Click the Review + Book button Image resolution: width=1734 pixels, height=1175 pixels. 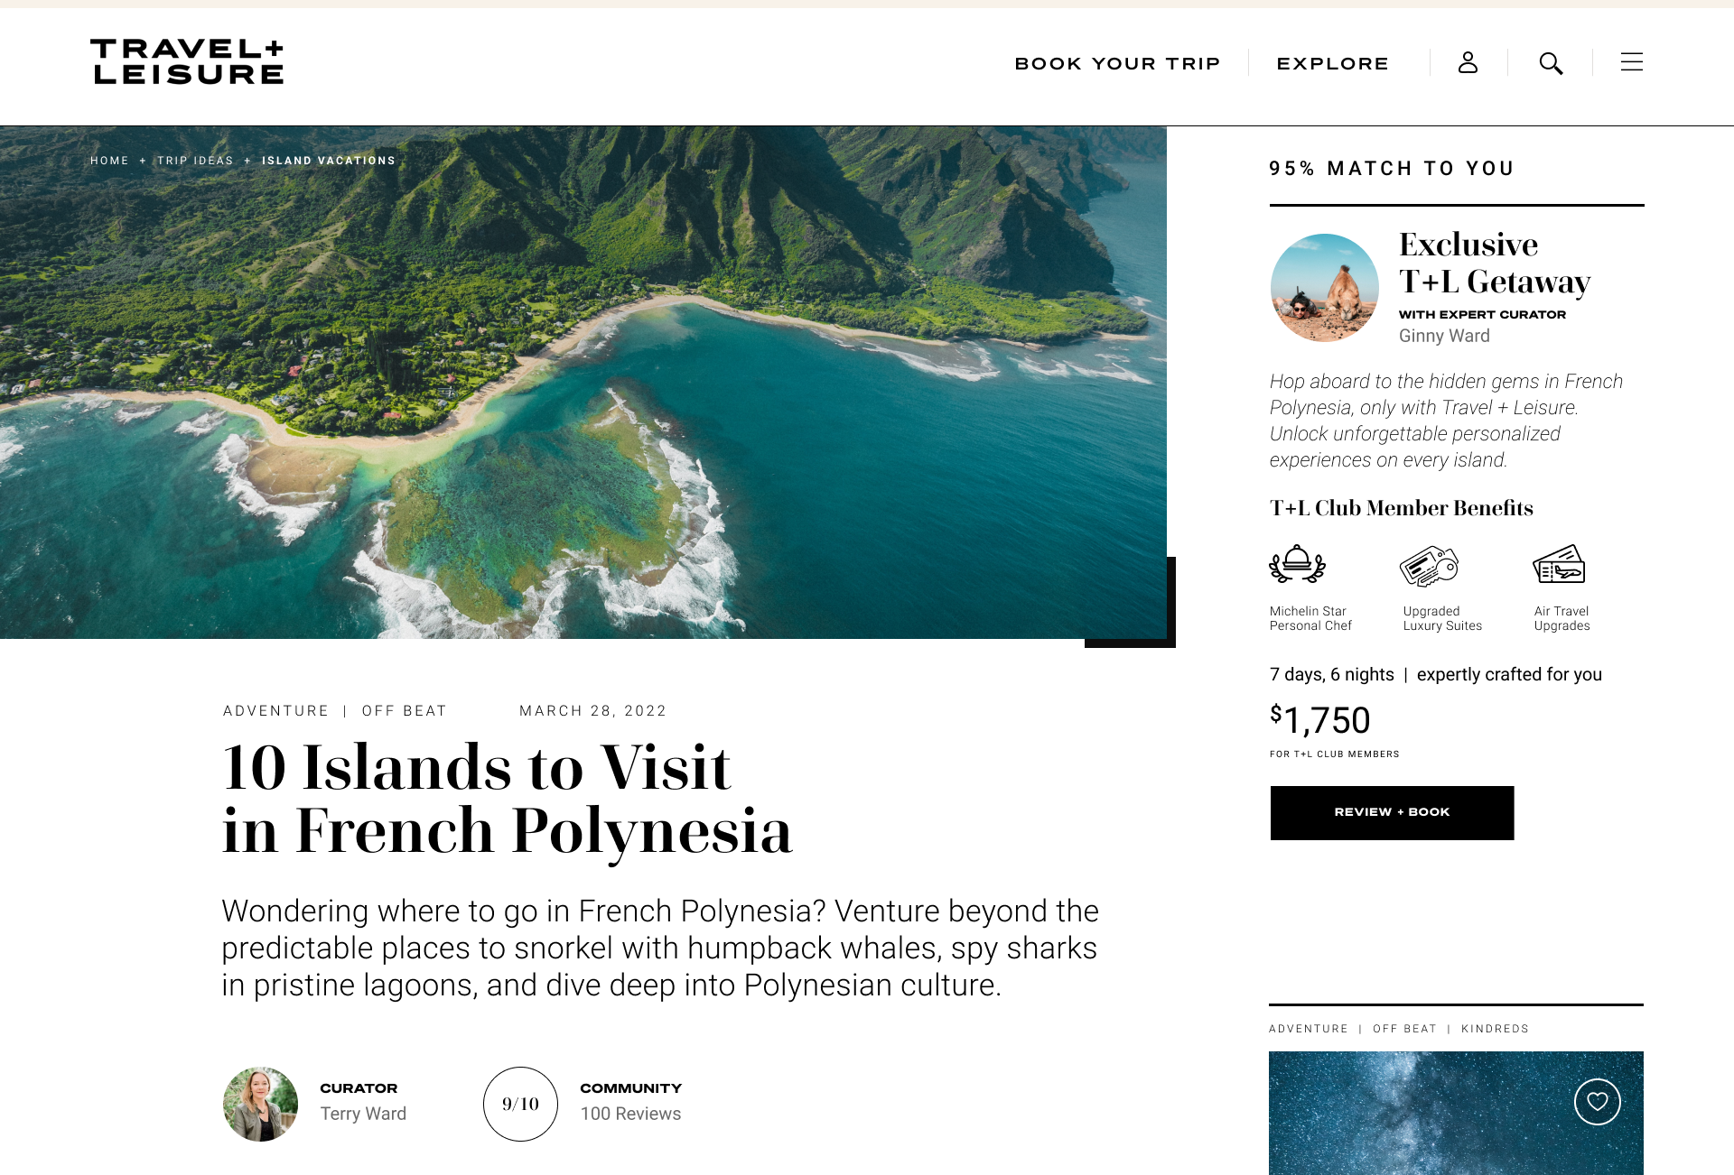[1392, 813]
